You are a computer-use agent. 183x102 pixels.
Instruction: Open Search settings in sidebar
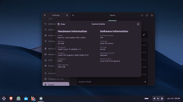49,30
